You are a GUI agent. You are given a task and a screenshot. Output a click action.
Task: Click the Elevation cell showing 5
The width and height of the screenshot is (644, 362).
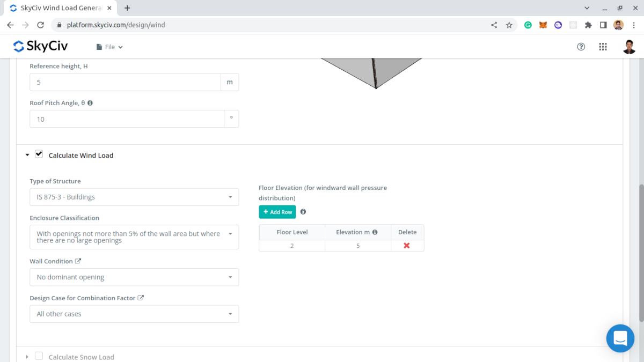point(358,246)
